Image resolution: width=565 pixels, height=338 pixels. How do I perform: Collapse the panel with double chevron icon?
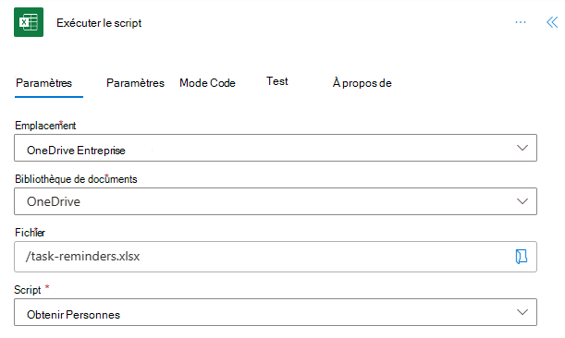[x=552, y=22]
